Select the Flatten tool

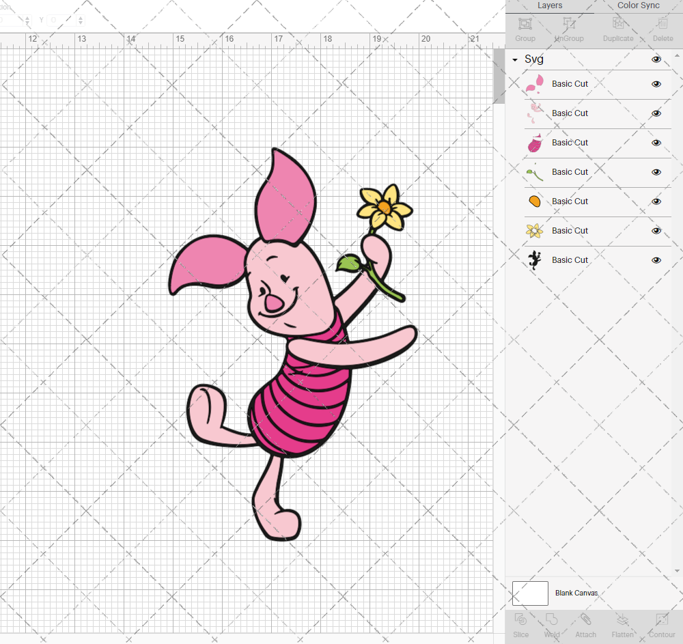[622, 619]
